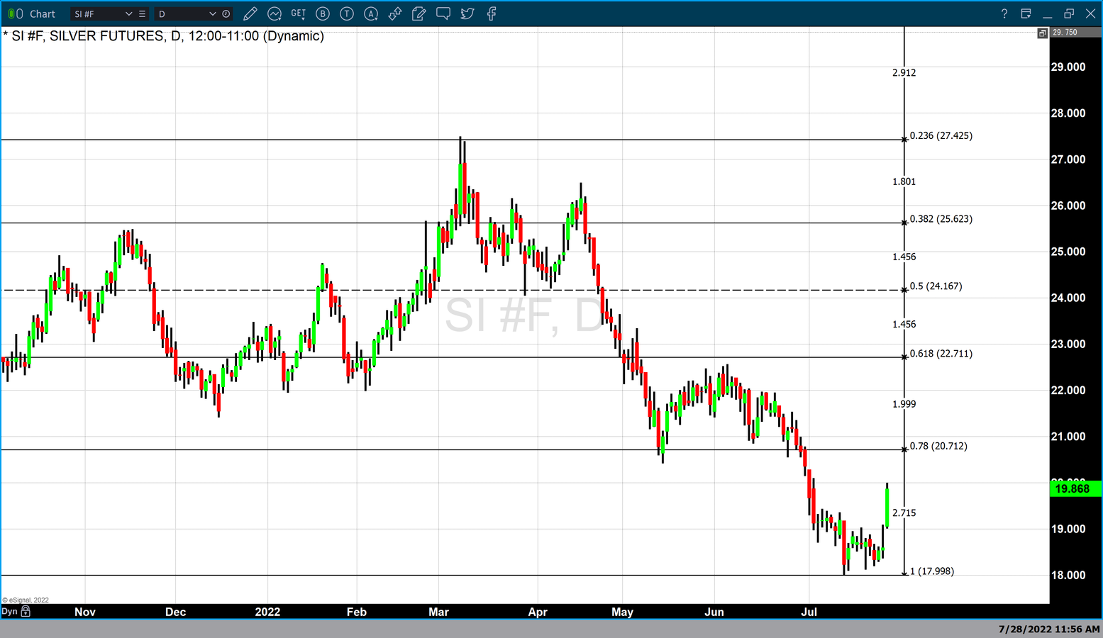Screen dimensions: 1103x638
Task: Open the help question mark button
Action: [1004, 13]
